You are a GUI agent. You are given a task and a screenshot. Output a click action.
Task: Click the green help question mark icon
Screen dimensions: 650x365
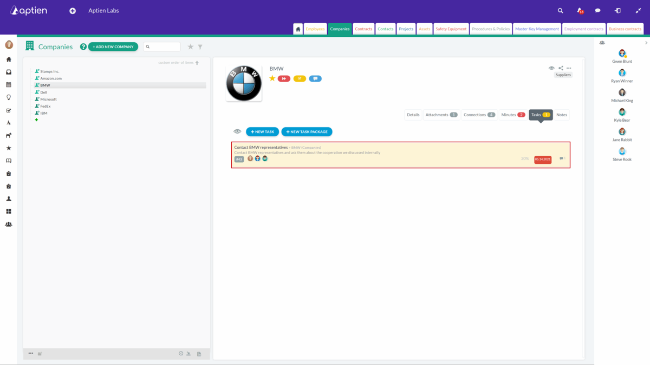pyautogui.click(x=83, y=47)
